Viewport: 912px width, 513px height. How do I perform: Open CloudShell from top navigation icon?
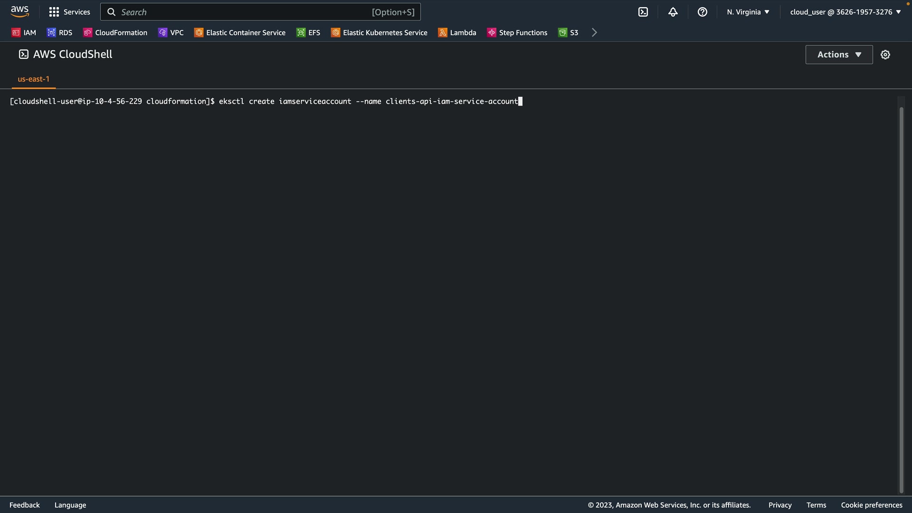coord(643,12)
